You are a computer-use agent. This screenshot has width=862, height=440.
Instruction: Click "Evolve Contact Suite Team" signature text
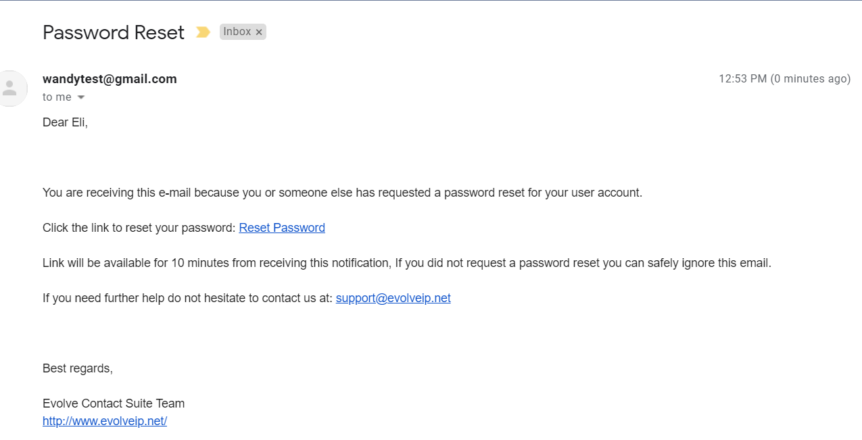pos(114,404)
